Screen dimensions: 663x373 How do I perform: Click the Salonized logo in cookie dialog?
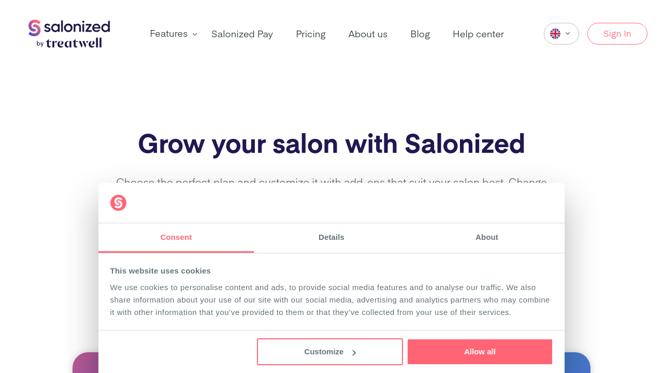[118, 203]
